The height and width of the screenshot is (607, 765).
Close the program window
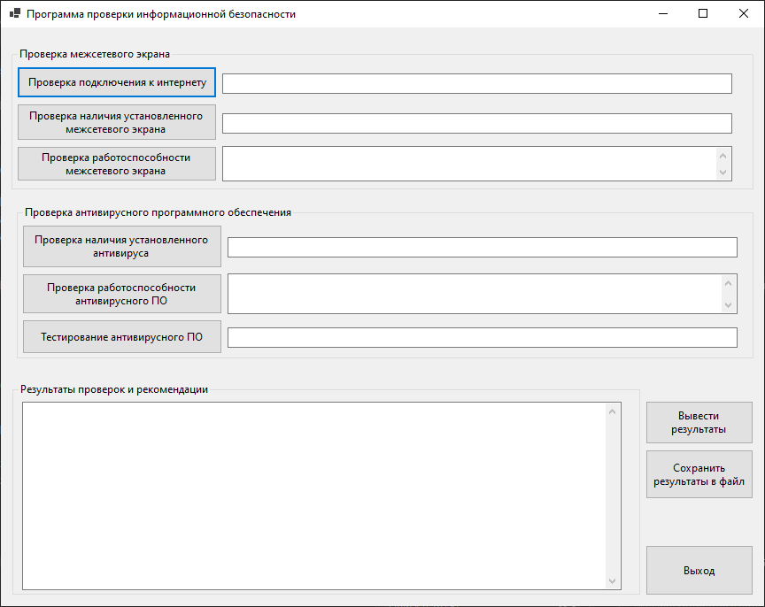point(744,13)
